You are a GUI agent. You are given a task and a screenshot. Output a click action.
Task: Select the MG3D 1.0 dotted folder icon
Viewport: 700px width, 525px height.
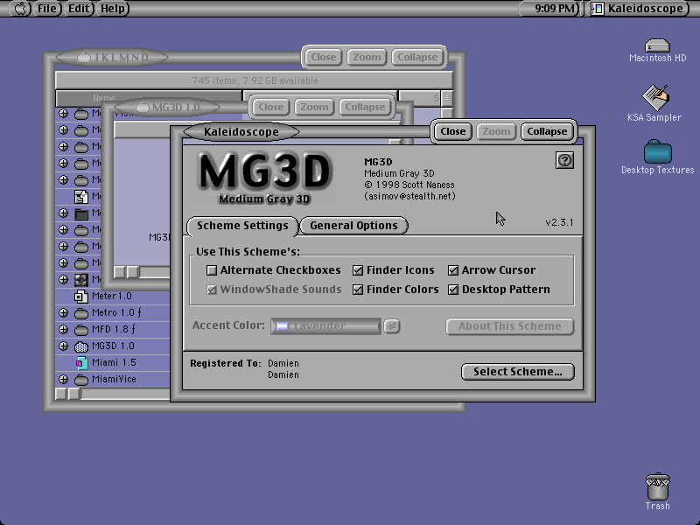point(80,346)
